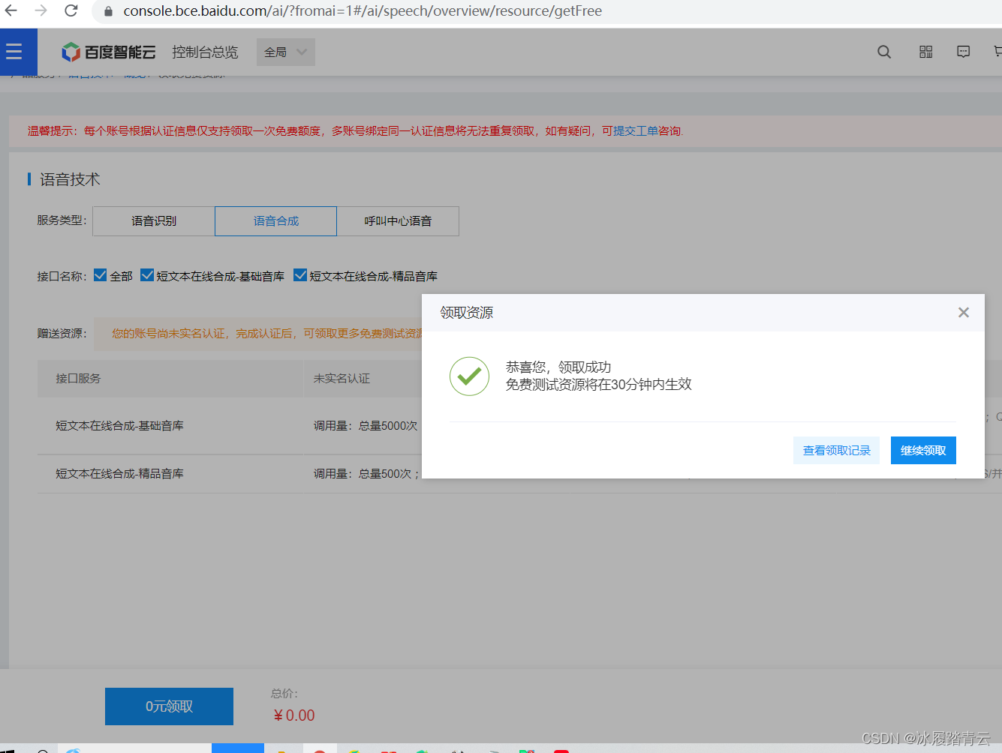Click the 查看领取记录 button
Screen dimensions: 1002x753
tap(836, 450)
